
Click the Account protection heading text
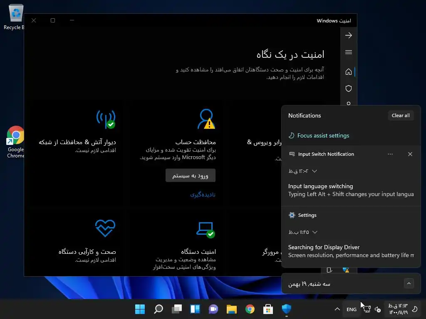196,142
